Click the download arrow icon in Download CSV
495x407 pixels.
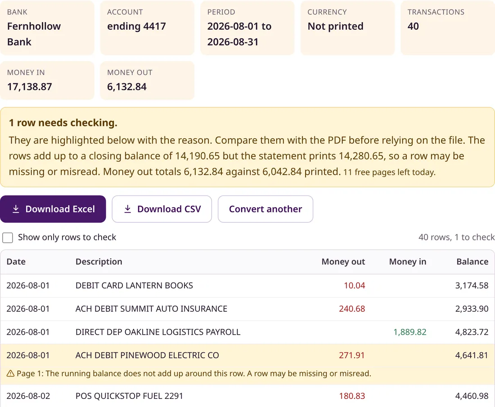(127, 209)
